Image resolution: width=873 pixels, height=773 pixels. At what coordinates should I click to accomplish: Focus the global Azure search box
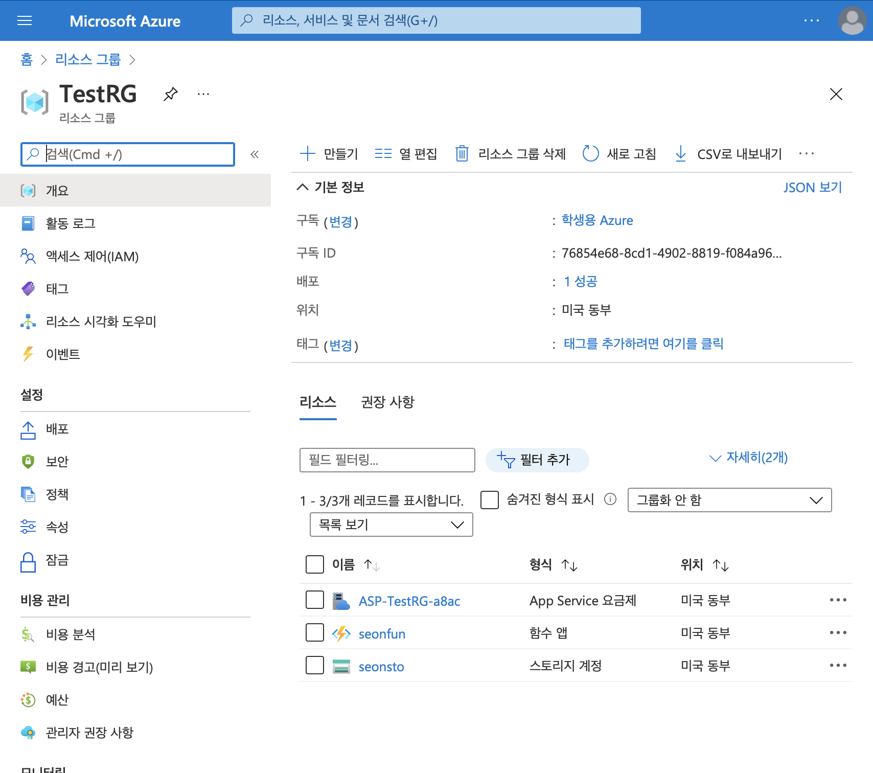click(436, 20)
